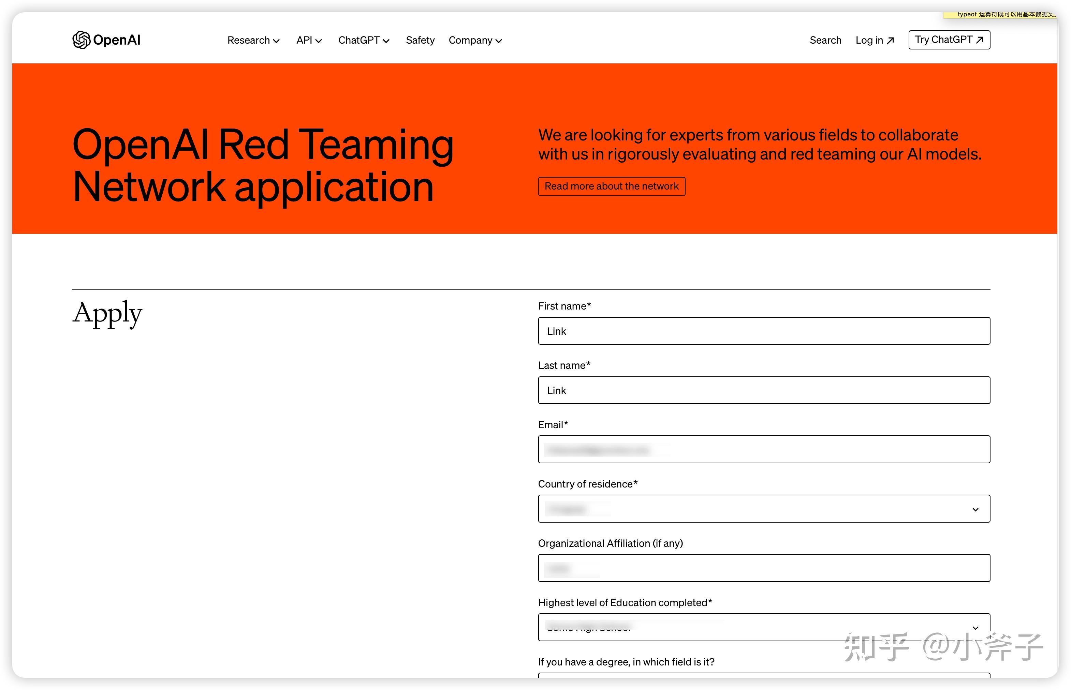
Task: Go to the Safety page
Action: 420,40
